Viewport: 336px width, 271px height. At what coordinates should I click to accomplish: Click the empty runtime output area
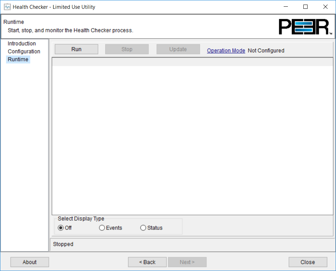[x=193, y=137]
